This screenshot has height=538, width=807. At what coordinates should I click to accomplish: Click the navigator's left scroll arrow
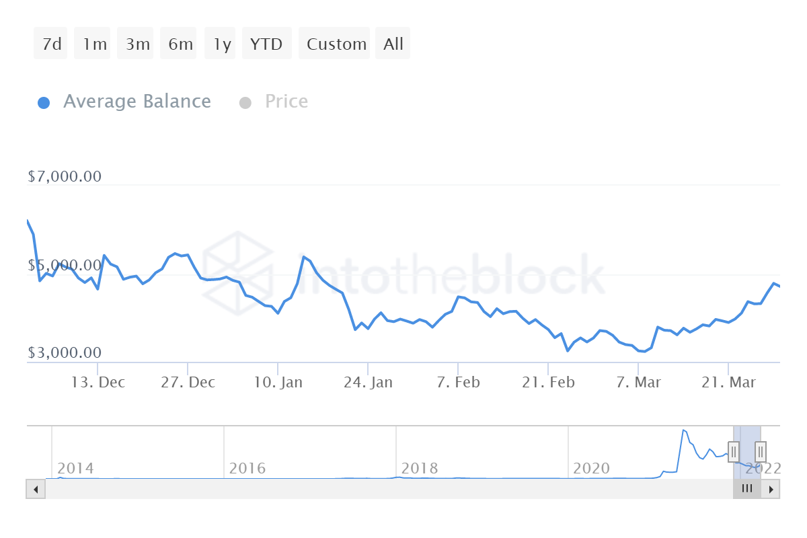(36, 489)
